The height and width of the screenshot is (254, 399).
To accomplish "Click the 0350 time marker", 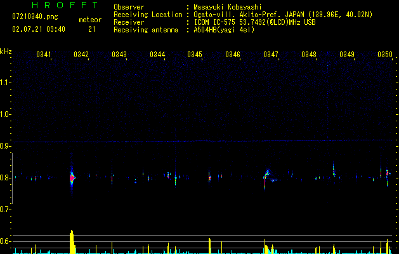I will pos(385,55).
